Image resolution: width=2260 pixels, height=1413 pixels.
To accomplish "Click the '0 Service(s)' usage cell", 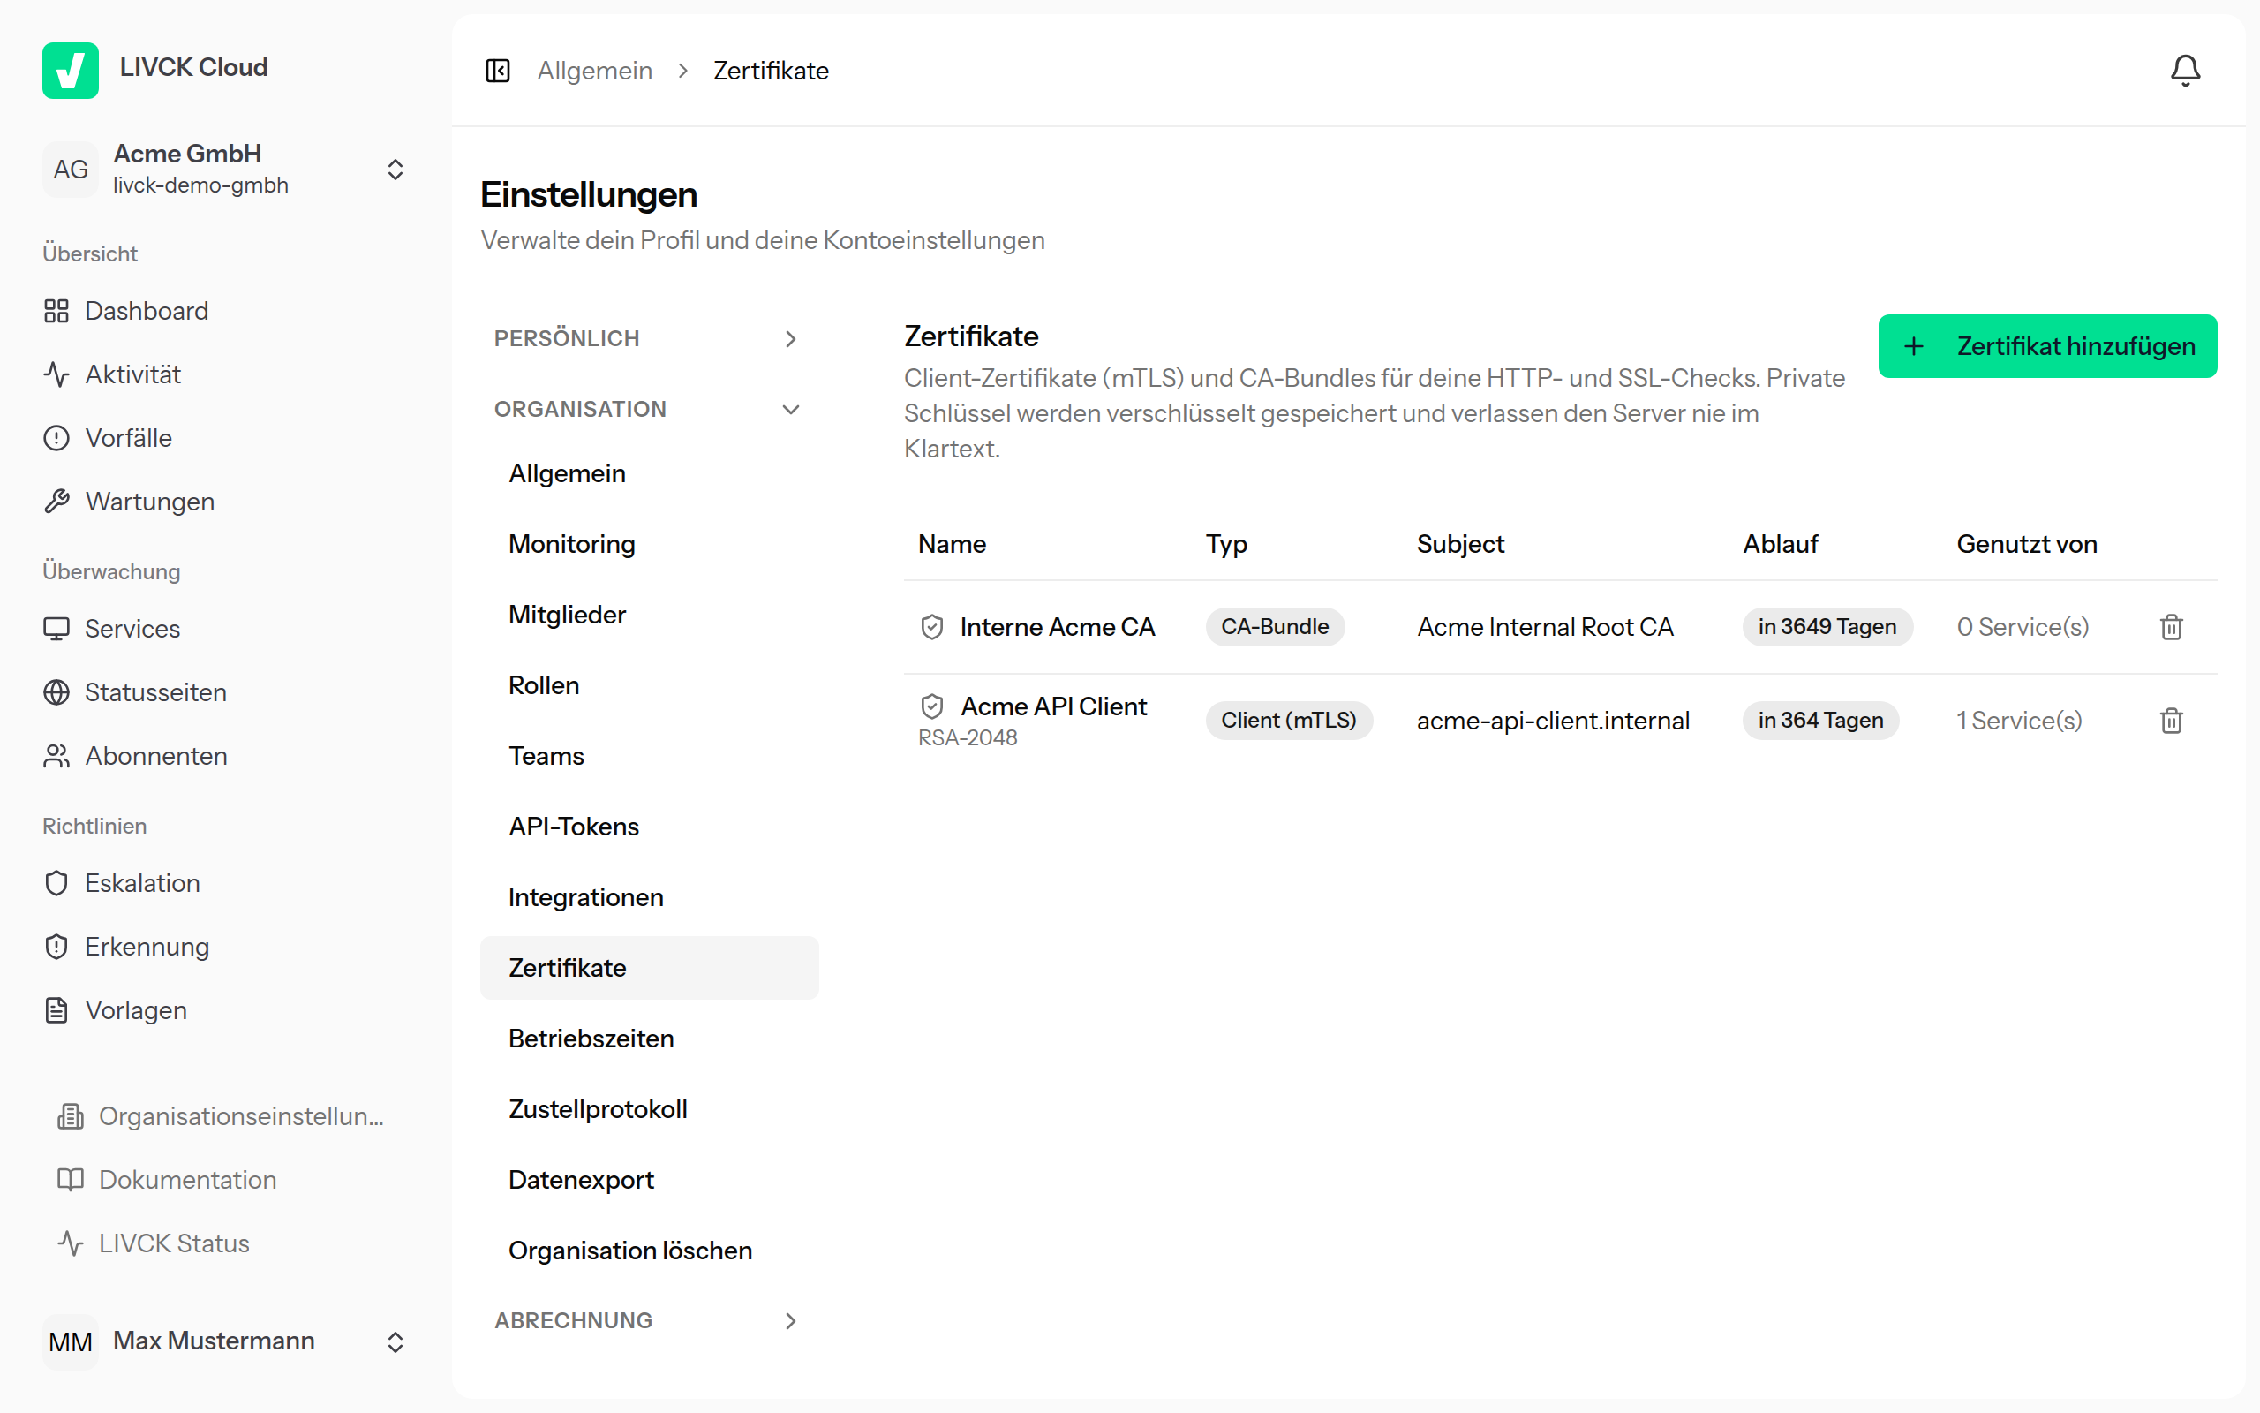I will coord(2023,627).
